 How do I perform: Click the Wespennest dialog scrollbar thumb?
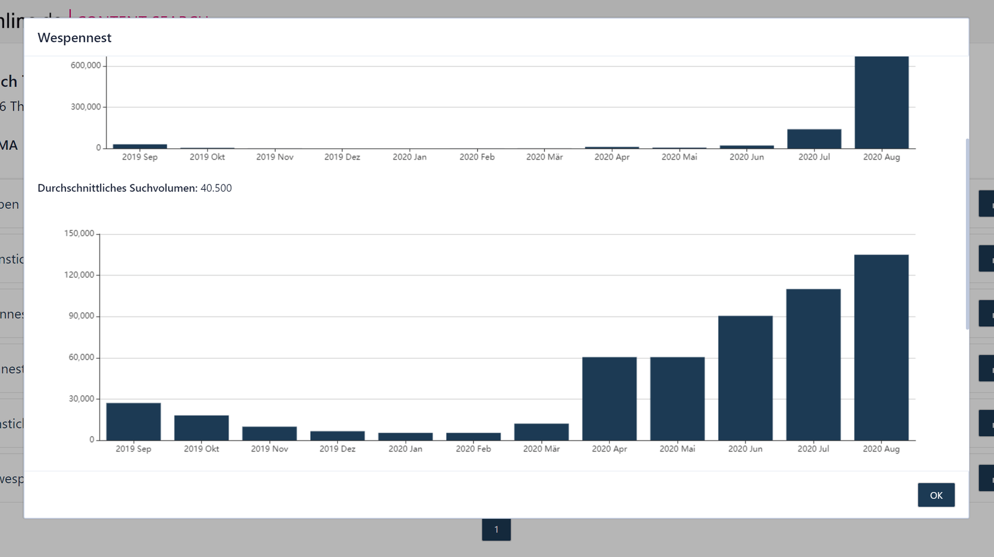point(967,233)
